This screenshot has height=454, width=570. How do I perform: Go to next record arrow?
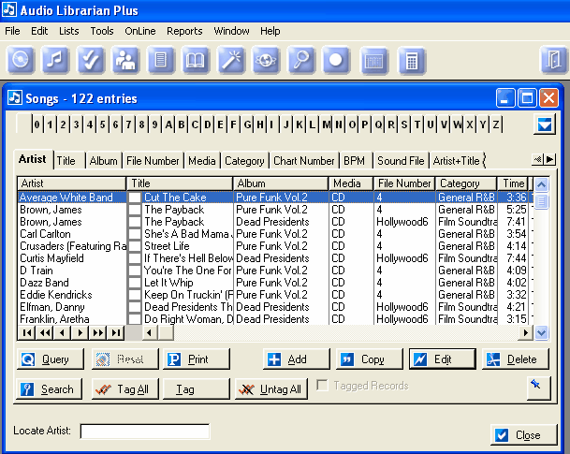click(x=80, y=332)
